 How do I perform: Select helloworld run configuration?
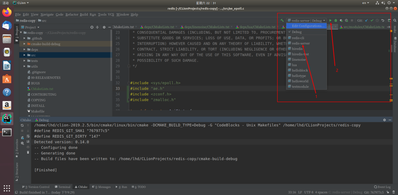[x=307, y=81]
